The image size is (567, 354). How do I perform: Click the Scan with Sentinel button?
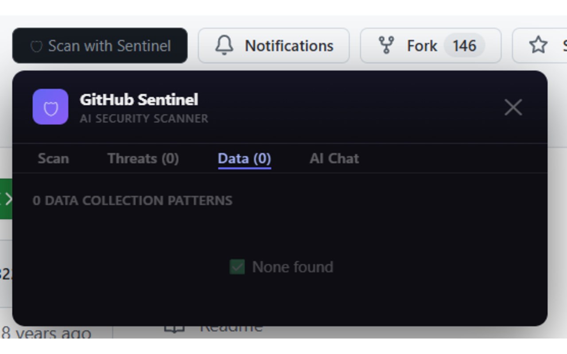click(x=100, y=46)
